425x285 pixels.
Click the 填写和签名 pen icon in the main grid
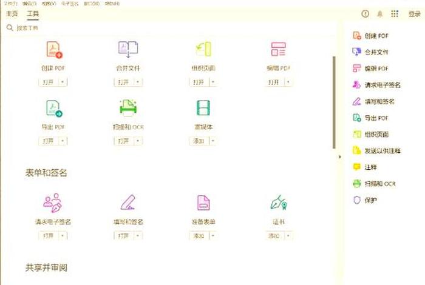128,202
